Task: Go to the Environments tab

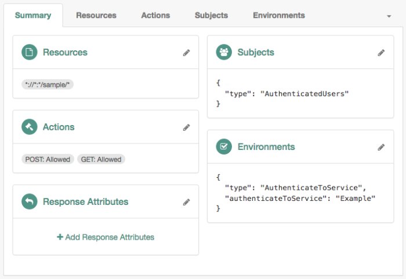Action: pyautogui.click(x=279, y=15)
